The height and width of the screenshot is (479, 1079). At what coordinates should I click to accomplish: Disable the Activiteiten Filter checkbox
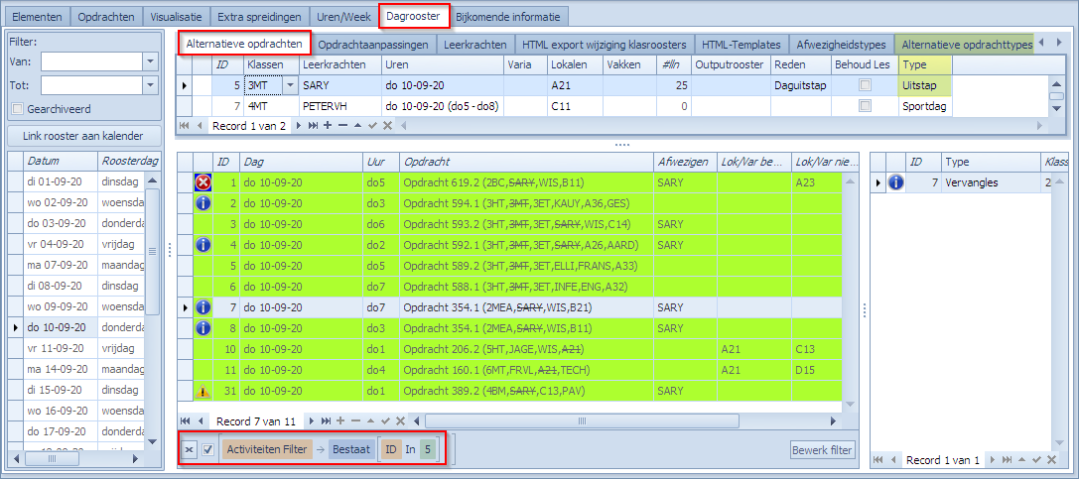[208, 449]
